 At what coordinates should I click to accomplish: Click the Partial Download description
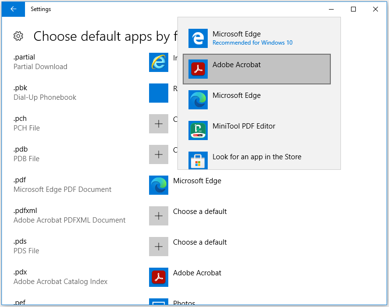click(40, 67)
